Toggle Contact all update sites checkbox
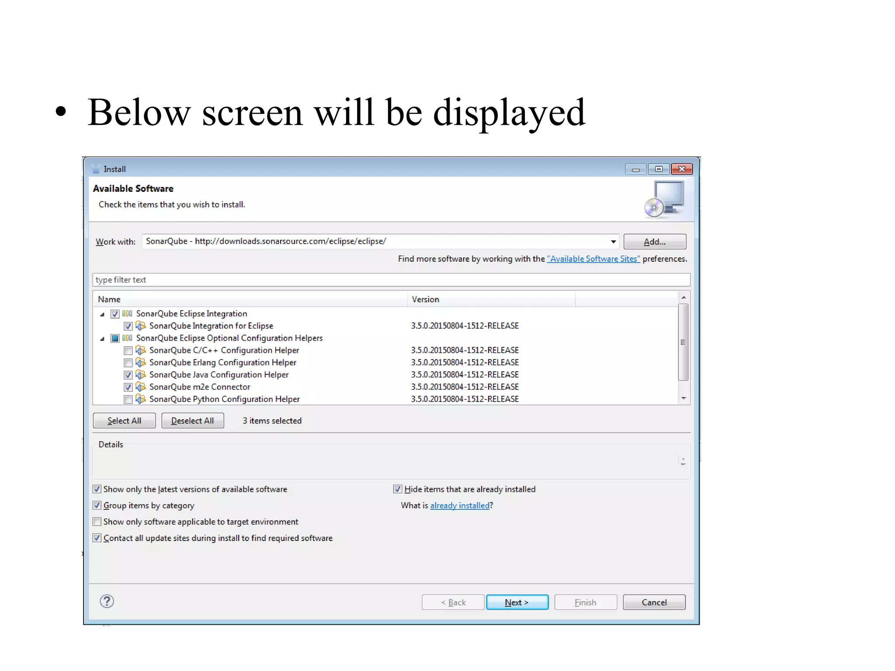The image size is (895, 671). (97, 538)
